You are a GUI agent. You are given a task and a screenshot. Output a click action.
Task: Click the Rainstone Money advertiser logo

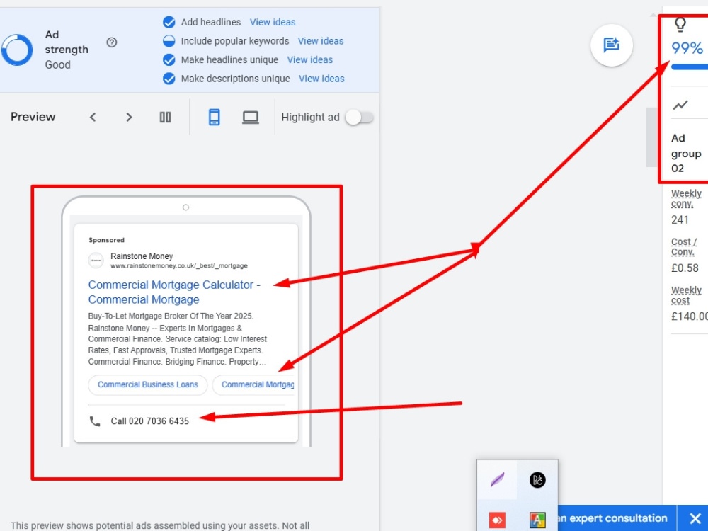tap(96, 261)
